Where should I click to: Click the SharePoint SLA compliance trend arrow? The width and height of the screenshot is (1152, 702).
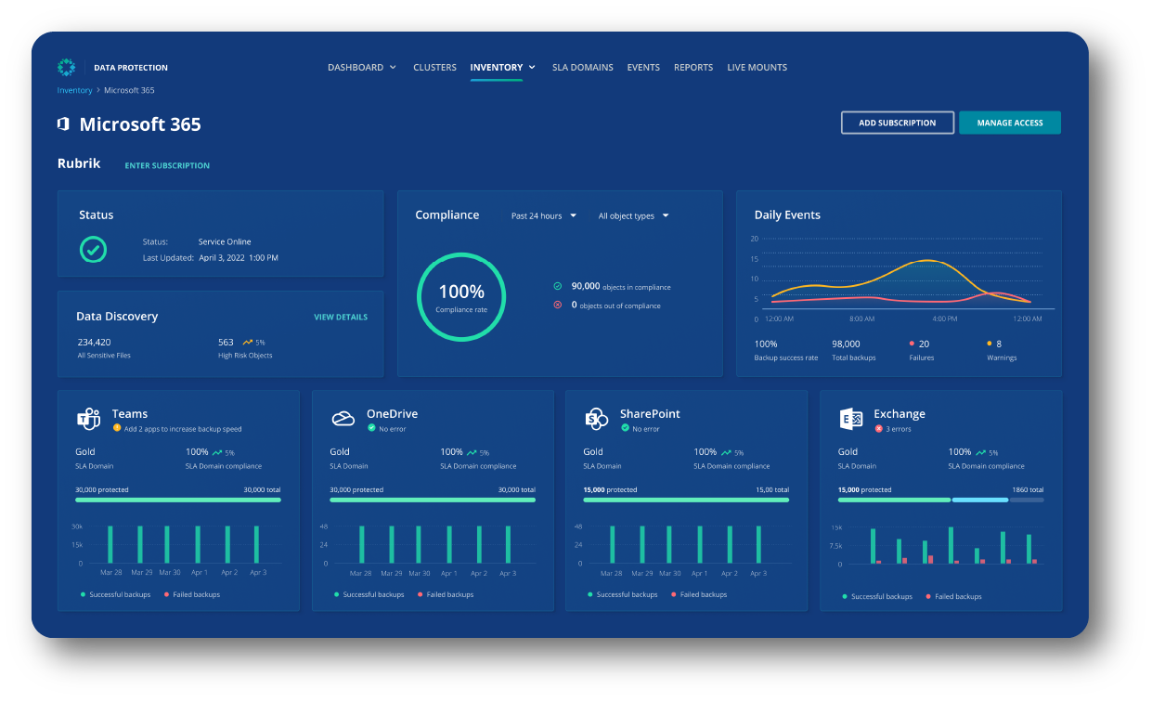[x=725, y=452]
